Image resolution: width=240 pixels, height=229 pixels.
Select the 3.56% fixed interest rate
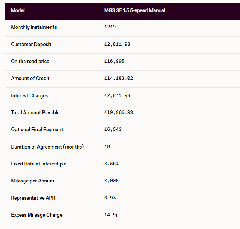point(112,164)
